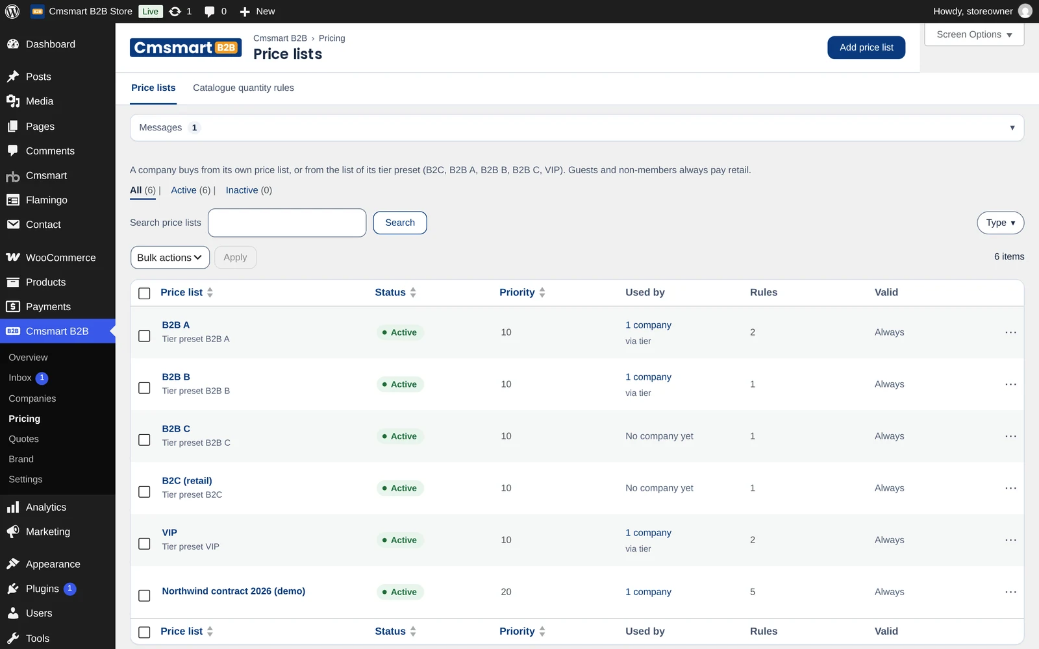The height and width of the screenshot is (649, 1039).
Task: Open the comments bubble icon in admin bar
Action: click(209, 12)
